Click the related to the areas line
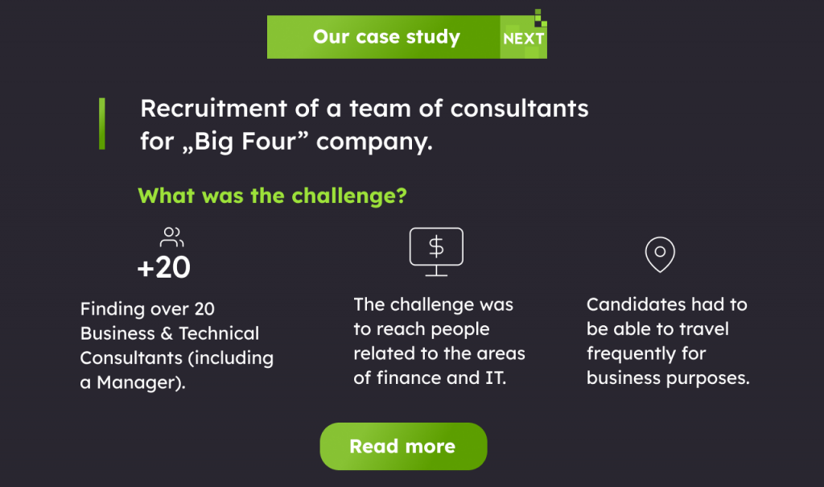This screenshot has height=487, width=824. pyautogui.click(x=439, y=353)
